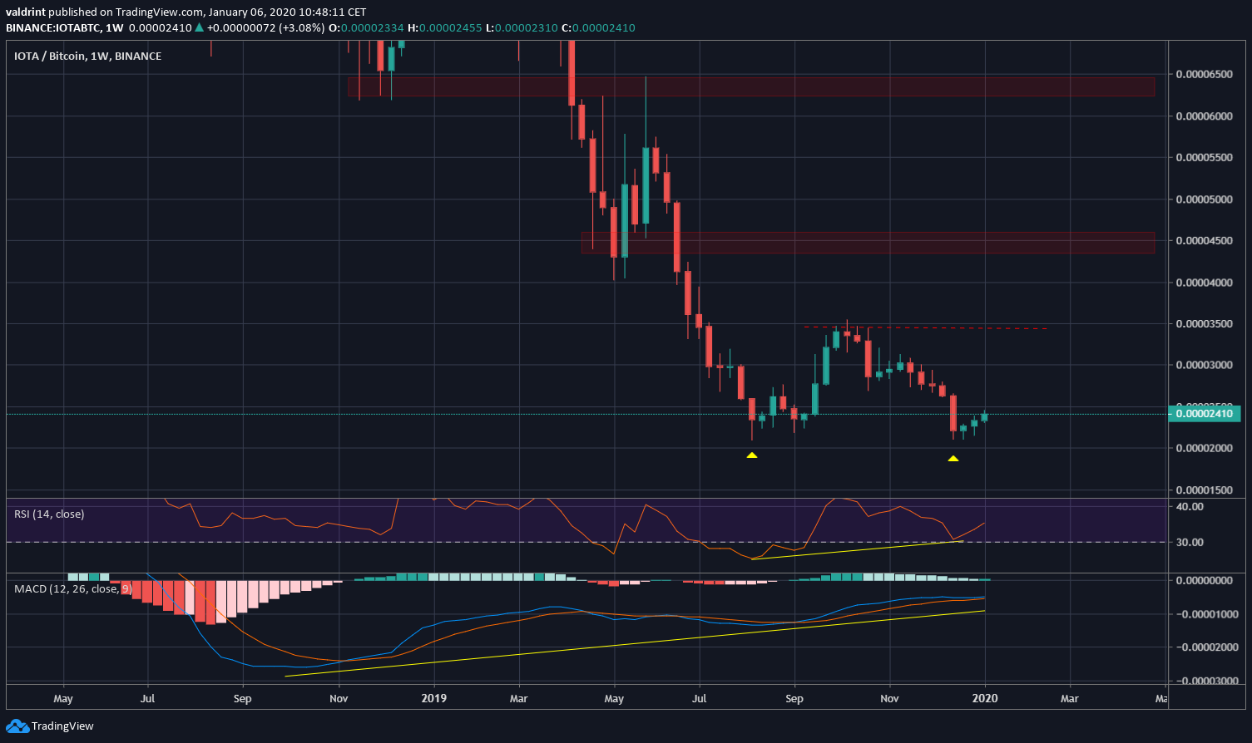Screen dimensions: 1252x743
Task: Click the Jul label on the time axis
Action: pos(147,698)
